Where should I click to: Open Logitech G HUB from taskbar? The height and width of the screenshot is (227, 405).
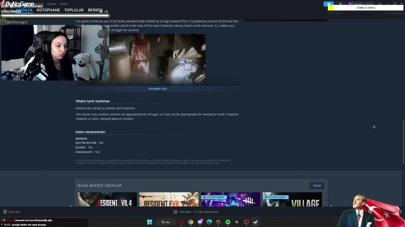(237, 222)
